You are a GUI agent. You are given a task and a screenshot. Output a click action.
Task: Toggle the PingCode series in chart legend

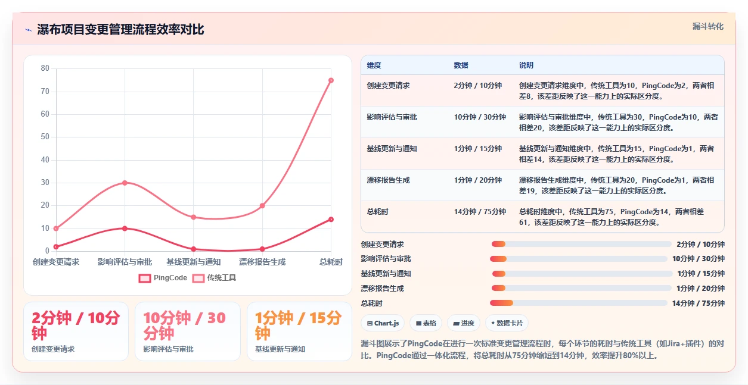point(163,278)
